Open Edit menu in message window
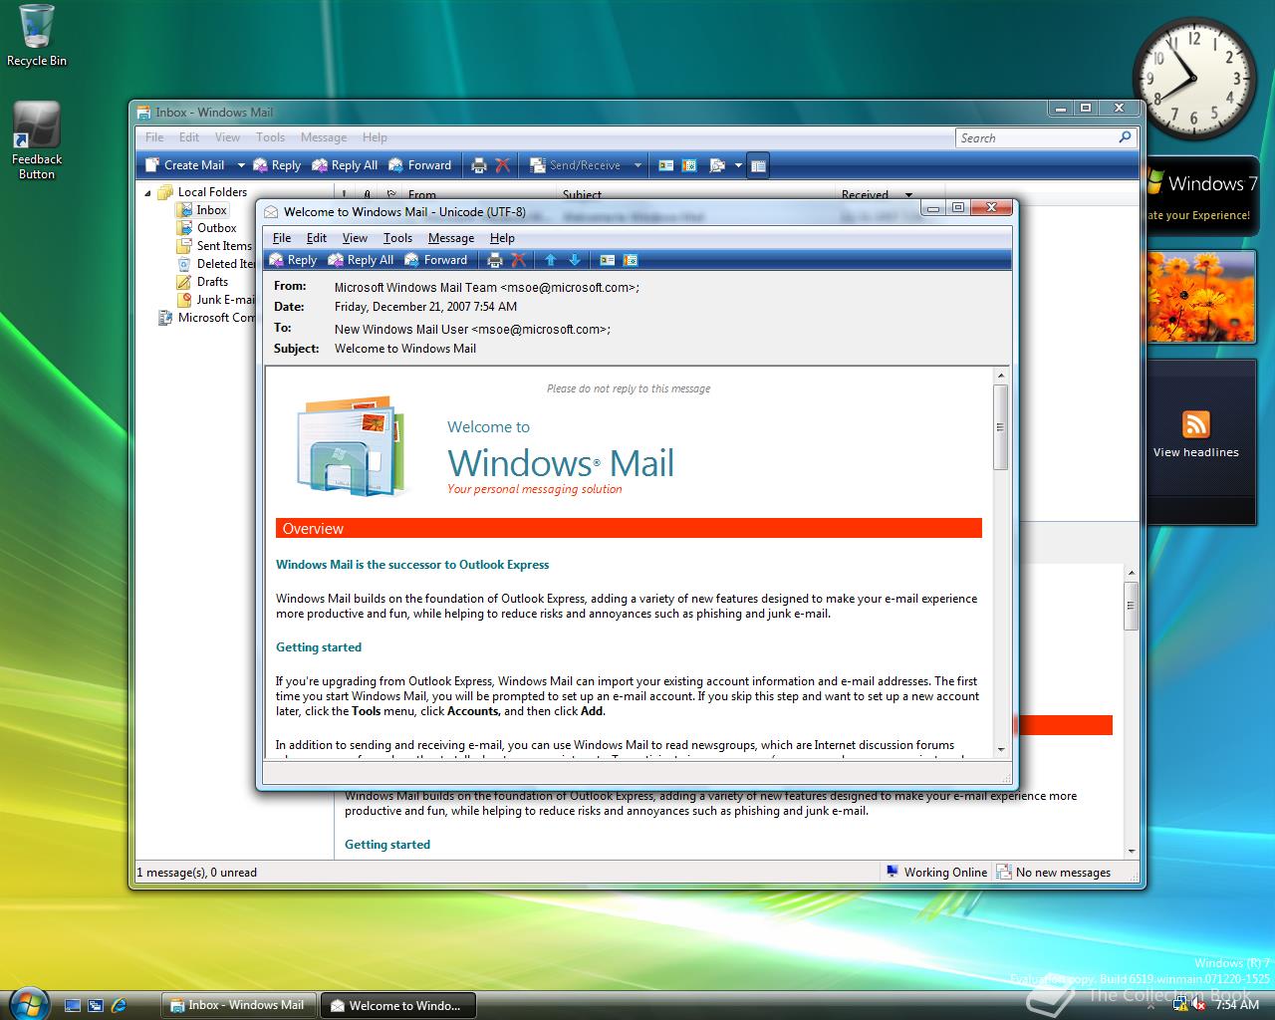 tap(317, 238)
